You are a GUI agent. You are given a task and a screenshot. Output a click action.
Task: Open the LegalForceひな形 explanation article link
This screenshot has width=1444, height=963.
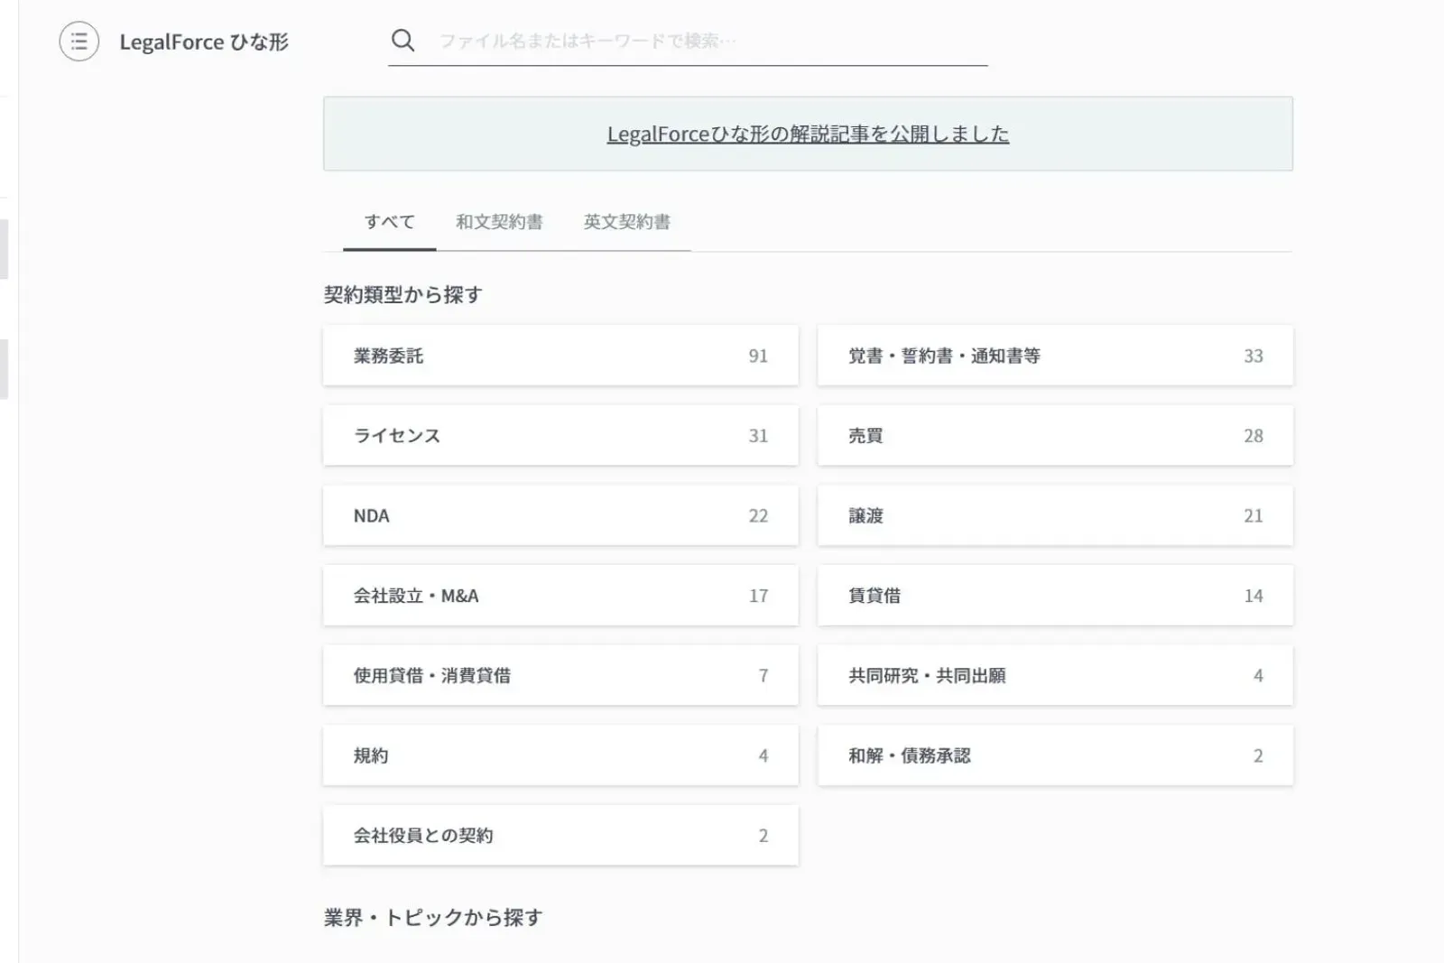coord(808,134)
